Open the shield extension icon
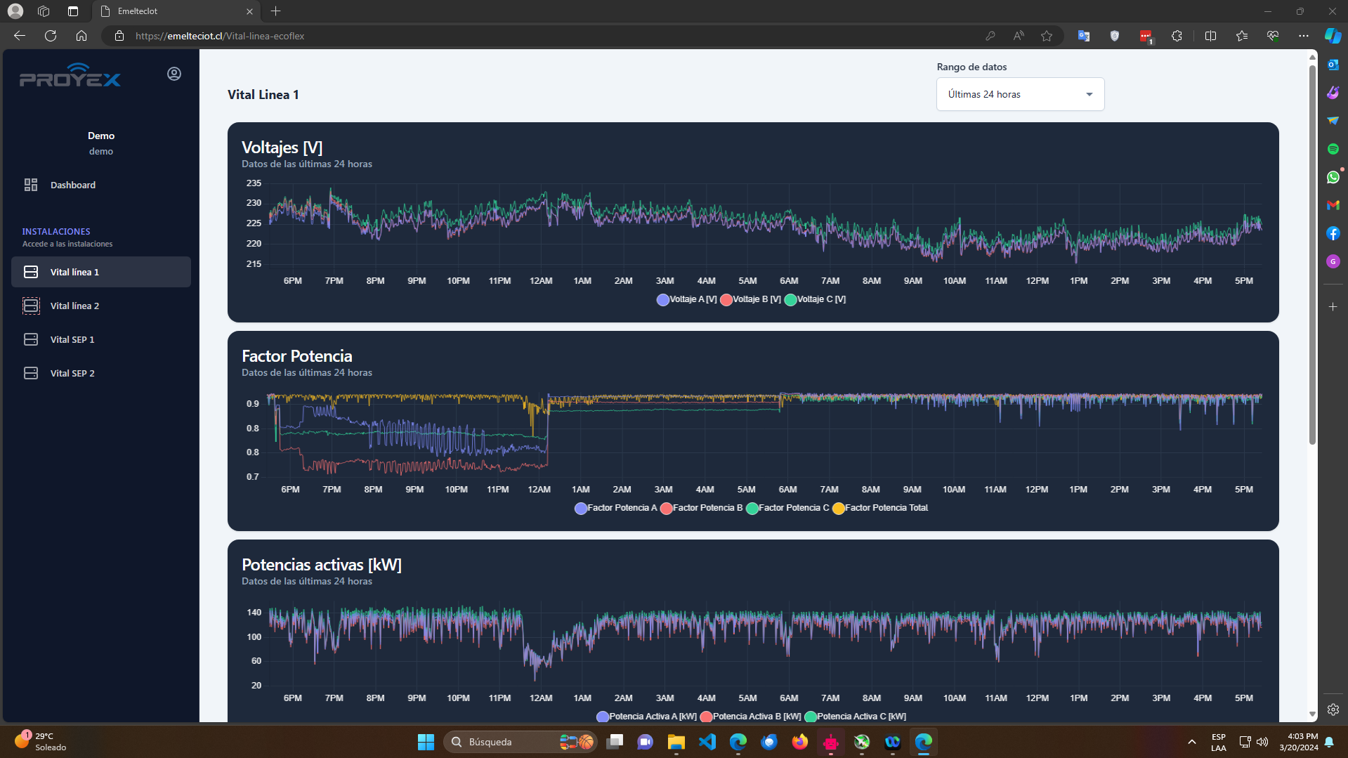Image resolution: width=1348 pixels, height=758 pixels. coord(1115,36)
